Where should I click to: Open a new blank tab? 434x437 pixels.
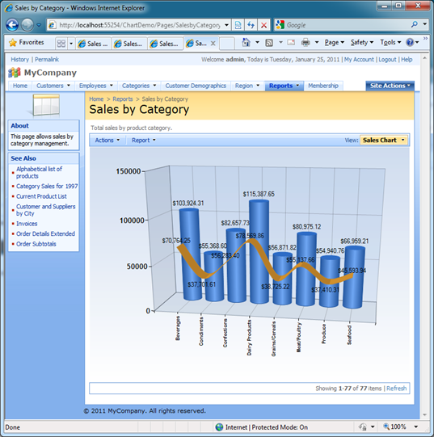226,44
